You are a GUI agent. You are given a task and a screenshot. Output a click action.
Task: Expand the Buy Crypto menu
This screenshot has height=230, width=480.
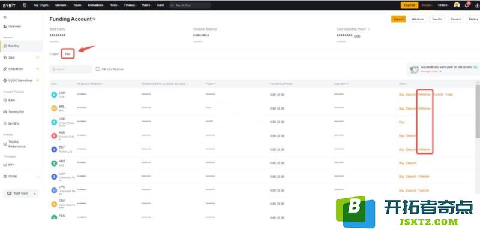42,5
